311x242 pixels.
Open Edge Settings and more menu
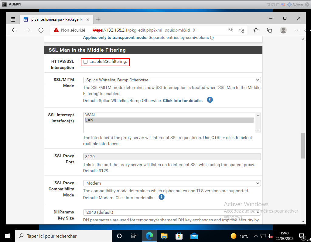click(x=297, y=30)
